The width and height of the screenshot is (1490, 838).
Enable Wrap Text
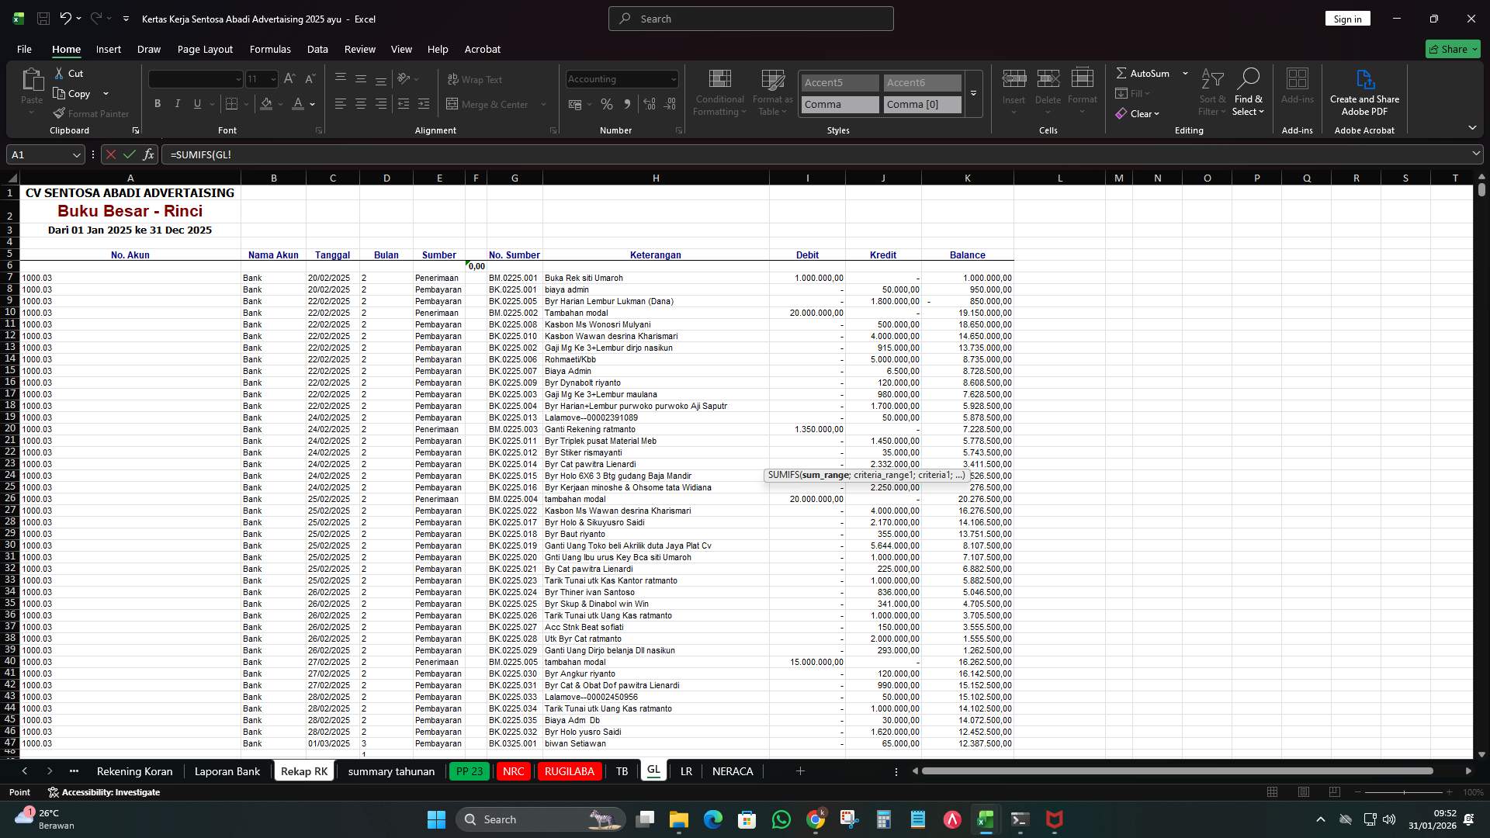point(474,79)
